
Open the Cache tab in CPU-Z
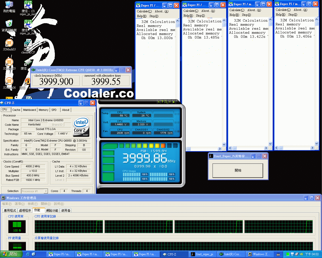16,110
